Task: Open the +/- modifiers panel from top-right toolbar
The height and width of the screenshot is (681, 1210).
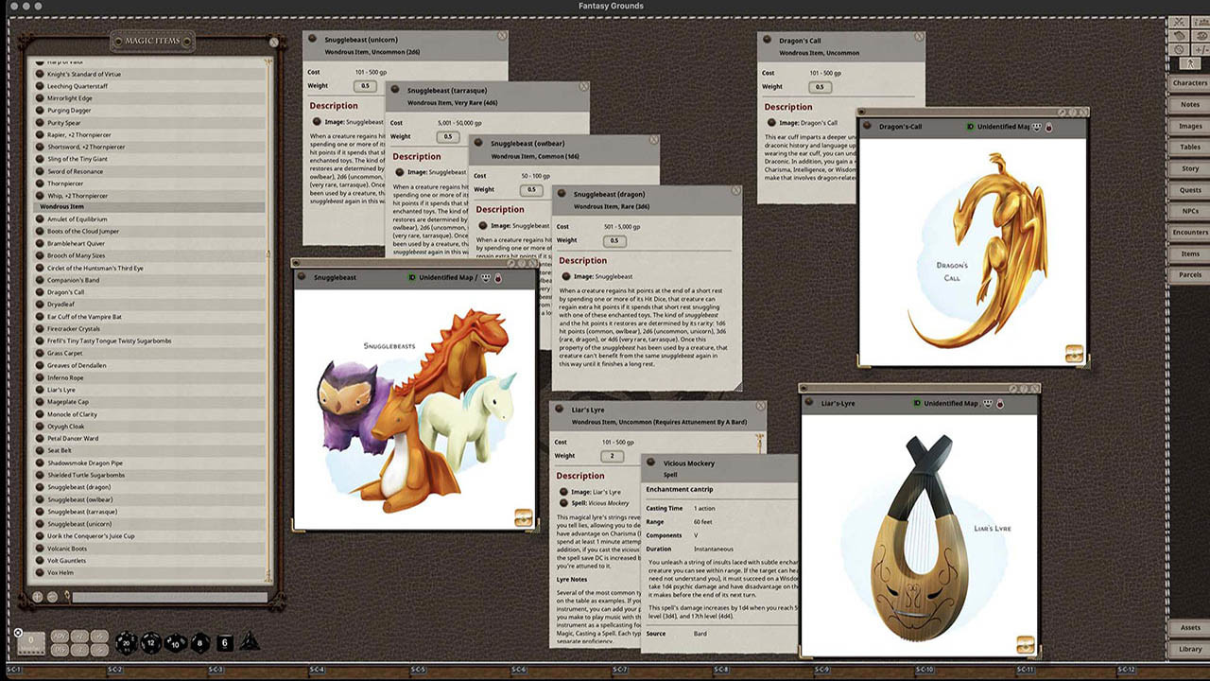Action: point(1199,49)
